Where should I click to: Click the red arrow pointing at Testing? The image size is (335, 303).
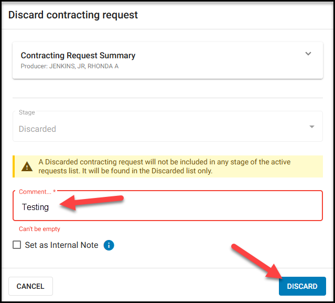click(x=92, y=202)
